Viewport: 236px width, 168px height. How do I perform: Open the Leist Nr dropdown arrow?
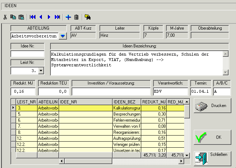pos(41,71)
